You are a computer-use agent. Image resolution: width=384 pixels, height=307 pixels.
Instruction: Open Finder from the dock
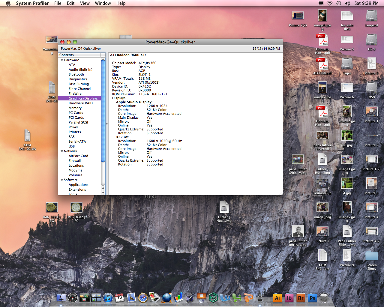(61, 297)
